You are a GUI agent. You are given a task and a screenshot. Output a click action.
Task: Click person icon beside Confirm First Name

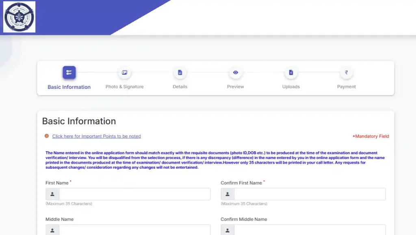tap(227, 194)
